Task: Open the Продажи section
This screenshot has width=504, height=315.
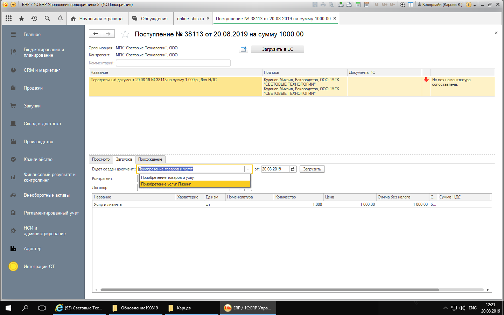Action: [43, 88]
